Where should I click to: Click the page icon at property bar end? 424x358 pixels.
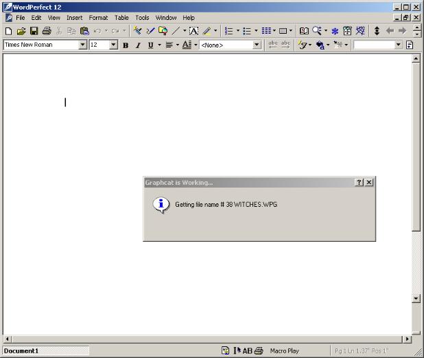410,45
